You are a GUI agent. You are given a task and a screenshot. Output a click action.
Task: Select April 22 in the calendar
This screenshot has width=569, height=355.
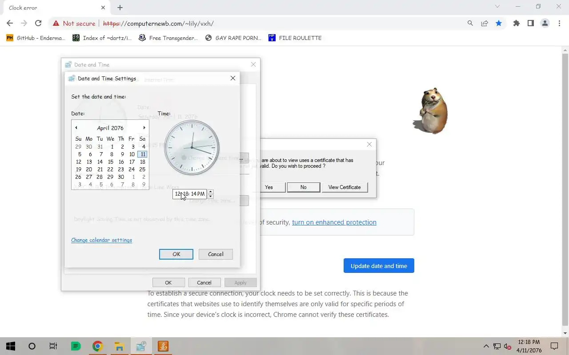[x=110, y=170]
